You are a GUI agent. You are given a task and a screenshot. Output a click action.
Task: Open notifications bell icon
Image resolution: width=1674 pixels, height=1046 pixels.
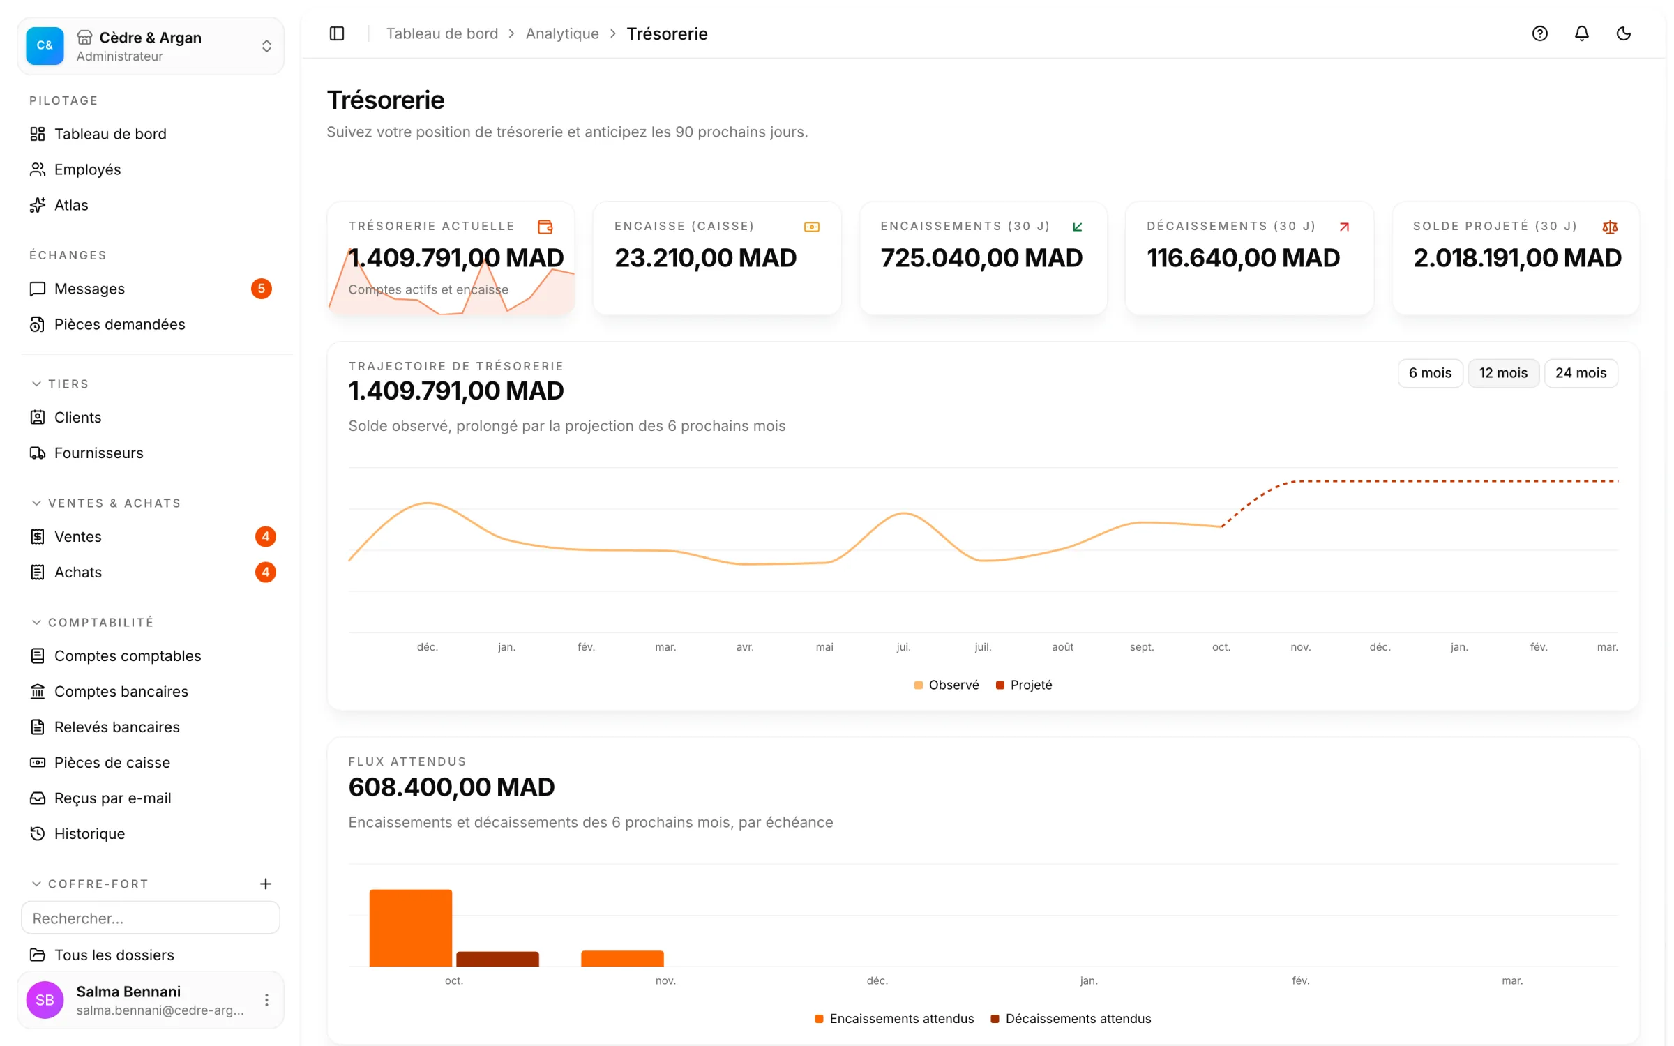point(1581,33)
